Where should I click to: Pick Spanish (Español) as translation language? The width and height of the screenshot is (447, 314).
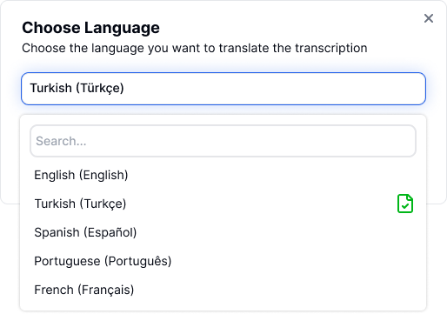click(223, 232)
